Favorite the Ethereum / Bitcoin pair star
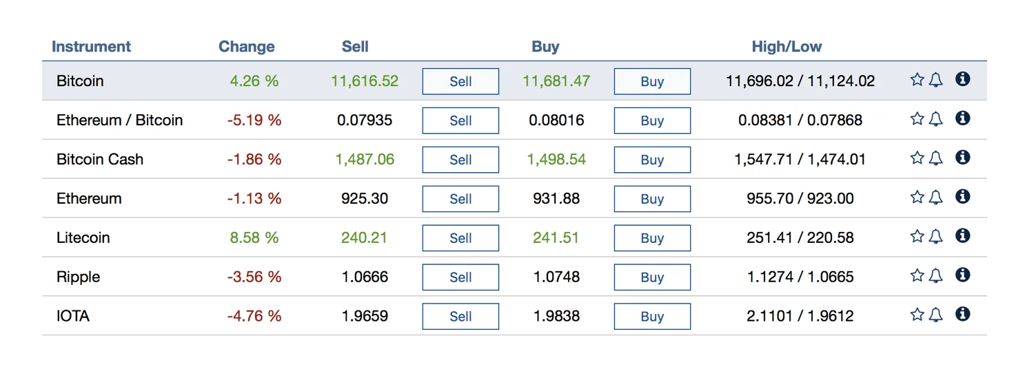The height and width of the screenshot is (382, 1034). point(917,119)
